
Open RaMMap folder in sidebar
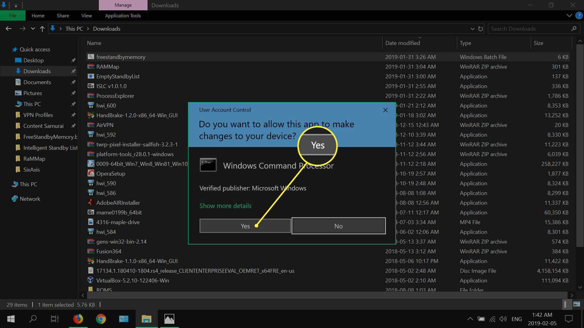click(x=34, y=159)
